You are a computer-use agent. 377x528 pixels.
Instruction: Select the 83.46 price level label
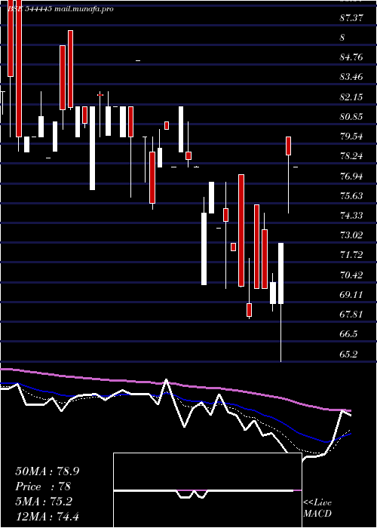(x=351, y=77)
